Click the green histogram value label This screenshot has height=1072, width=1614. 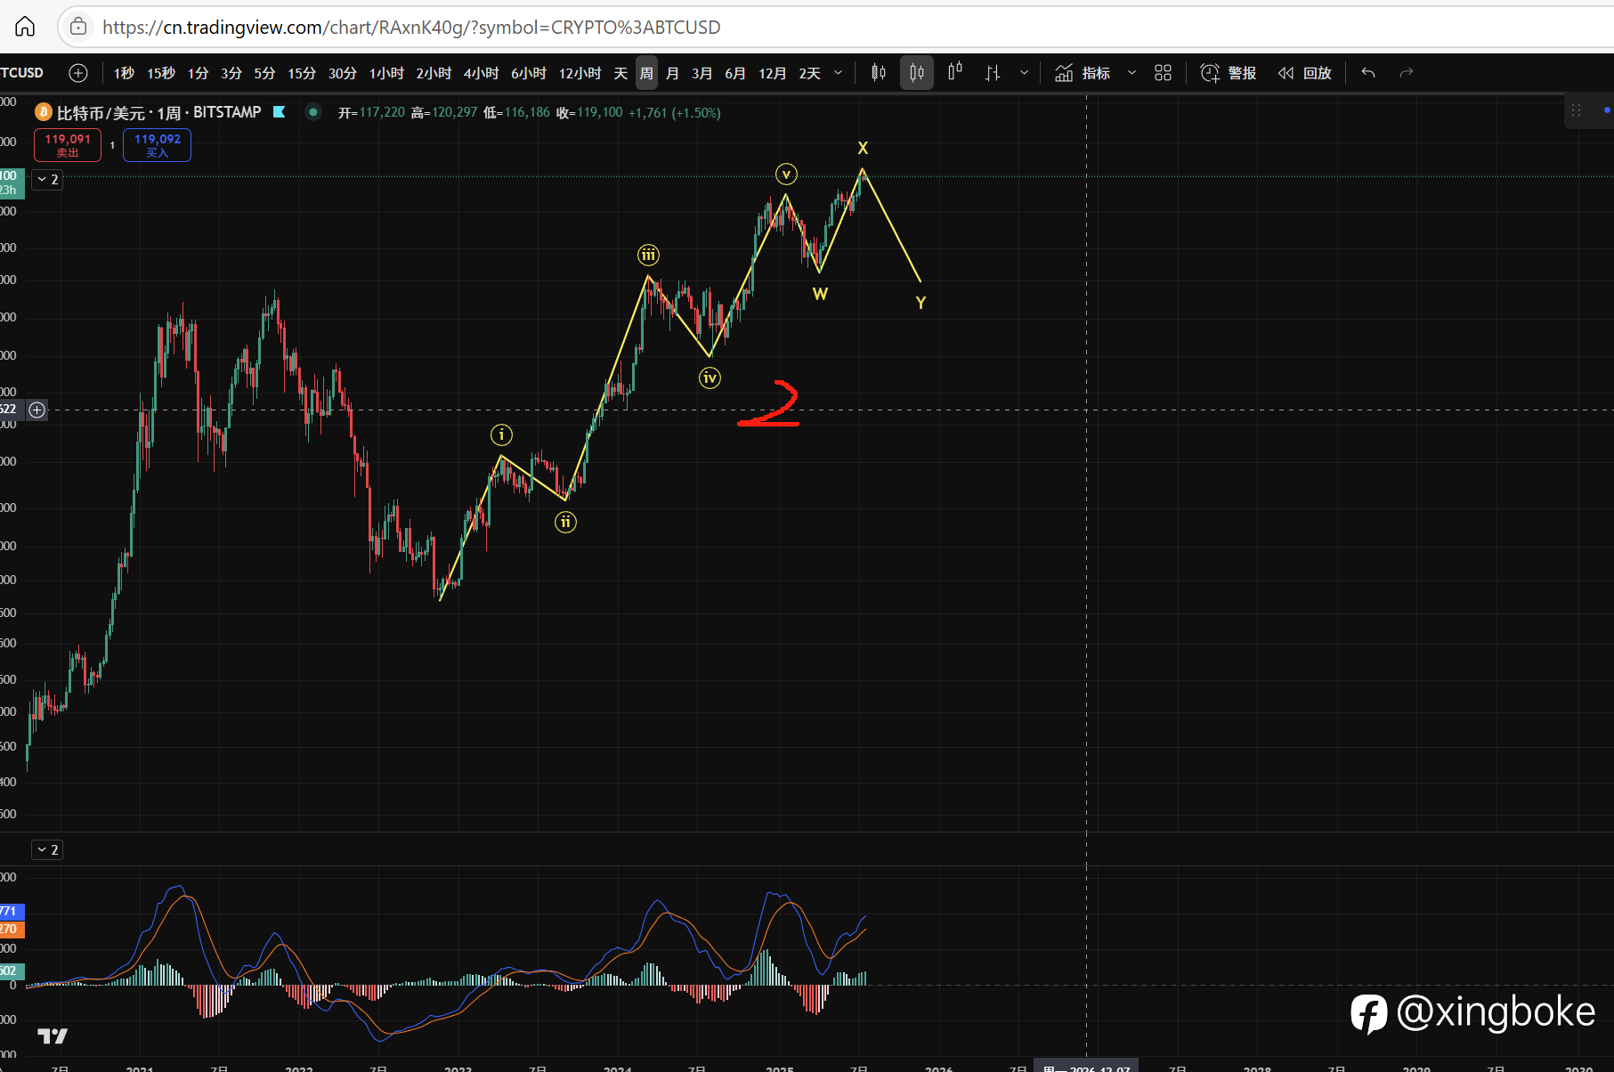coord(12,970)
